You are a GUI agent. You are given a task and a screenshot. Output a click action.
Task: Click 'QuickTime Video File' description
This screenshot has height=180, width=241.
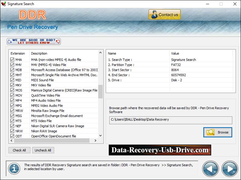45,95
